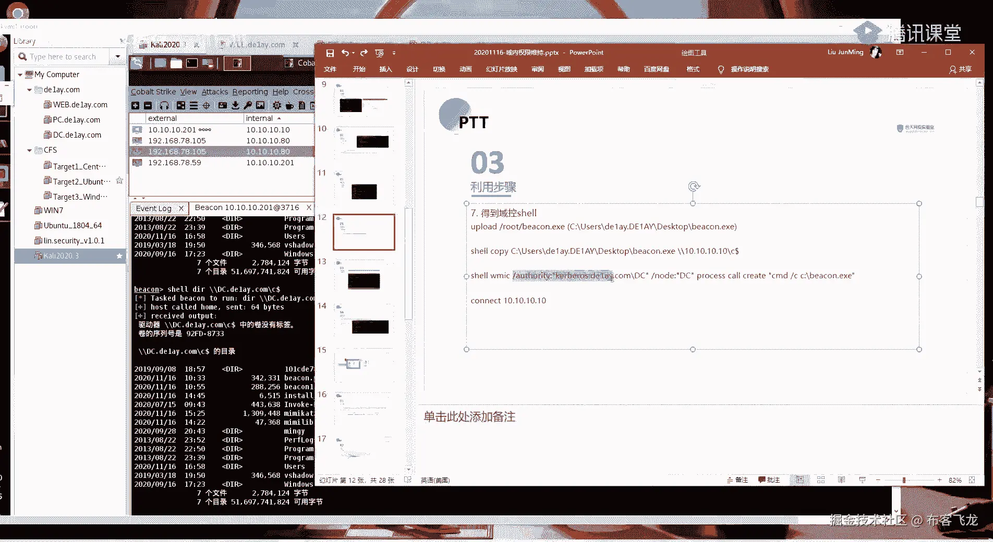Click the screenshots picture icon
The height and width of the screenshot is (542, 993).
coord(260,105)
